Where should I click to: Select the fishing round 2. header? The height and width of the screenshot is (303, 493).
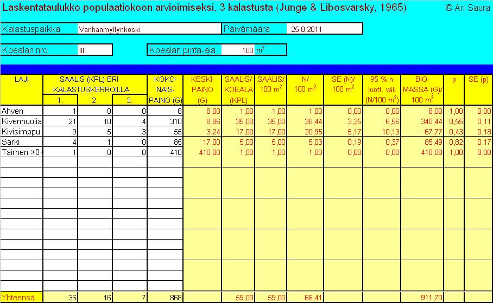point(95,100)
